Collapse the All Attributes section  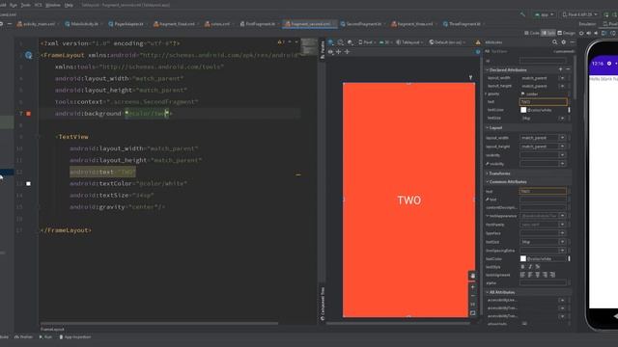point(487,292)
